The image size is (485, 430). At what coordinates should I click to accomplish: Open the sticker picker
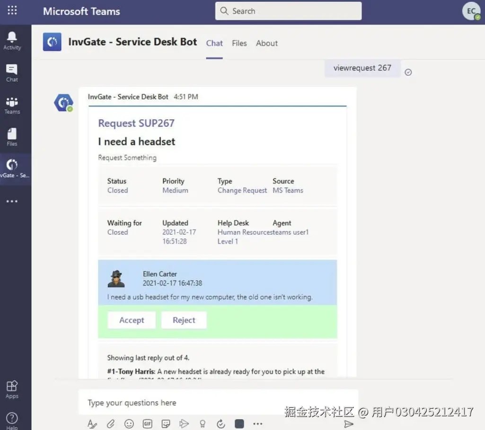[x=166, y=424]
